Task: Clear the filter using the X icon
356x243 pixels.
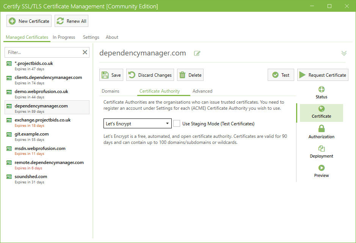Action: pyautogui.click(x=85, y=52)
